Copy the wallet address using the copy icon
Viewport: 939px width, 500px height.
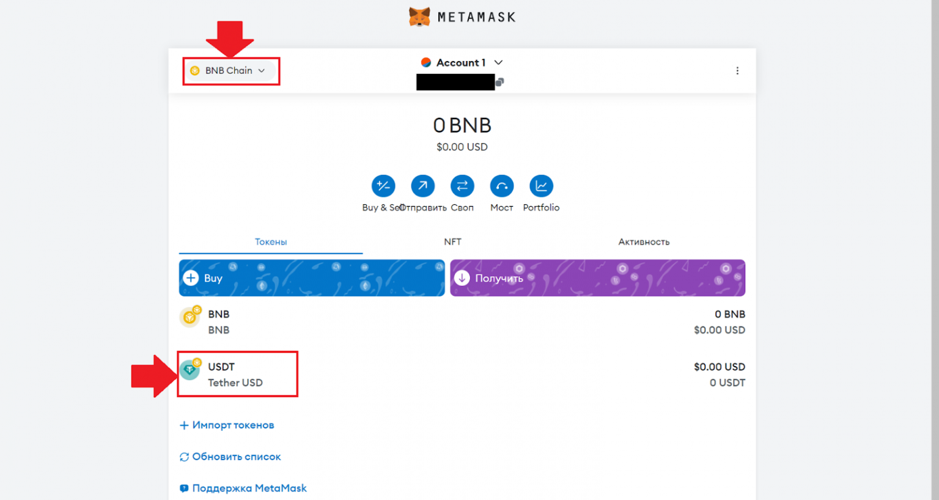click(500, 81)
